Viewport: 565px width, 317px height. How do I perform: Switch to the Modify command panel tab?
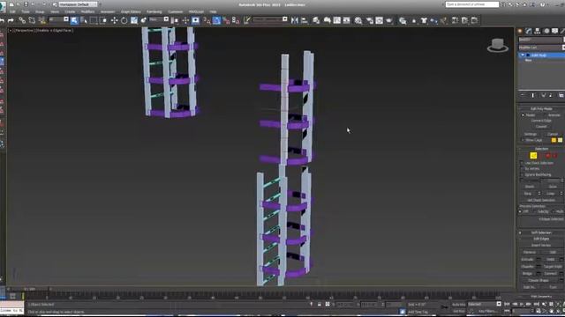point(529,32)
